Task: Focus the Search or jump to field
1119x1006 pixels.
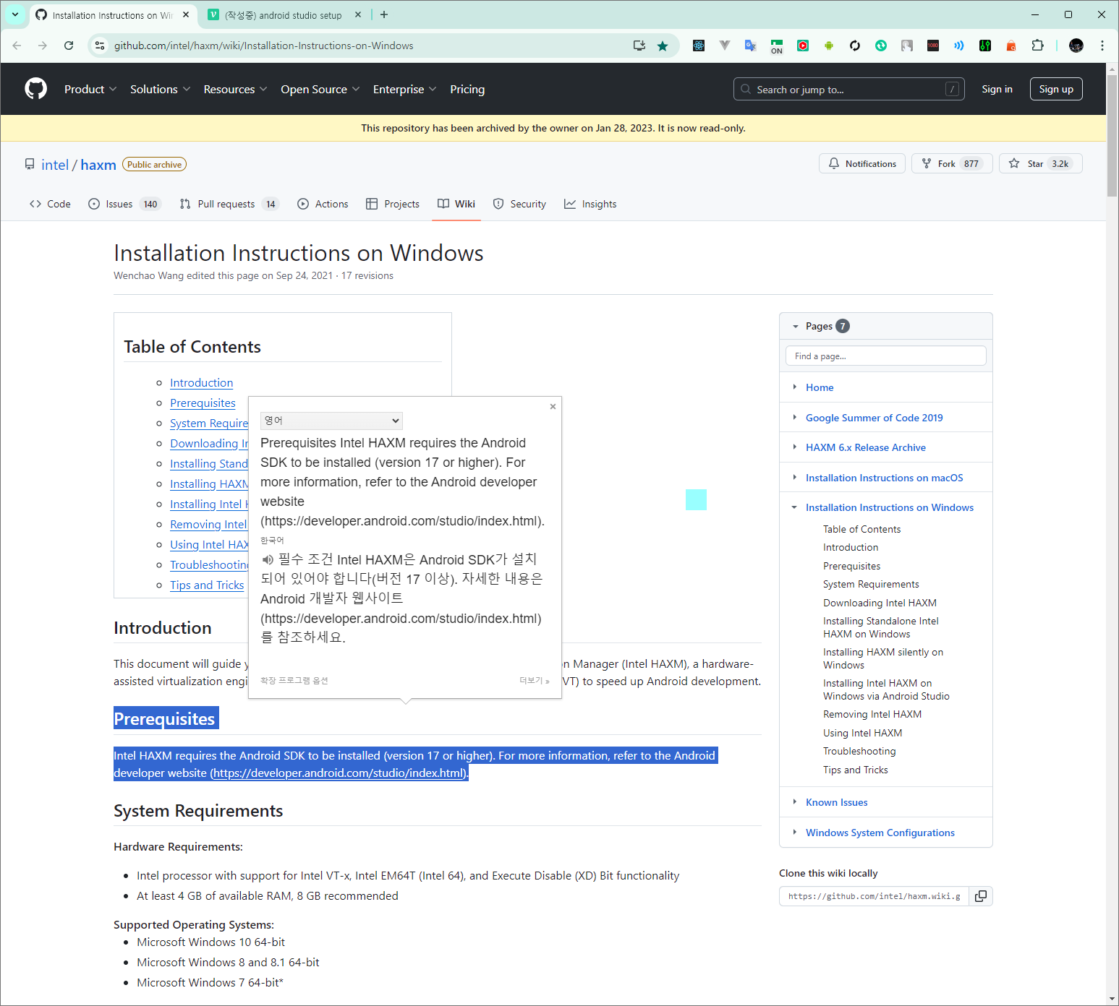Action: 848,89
